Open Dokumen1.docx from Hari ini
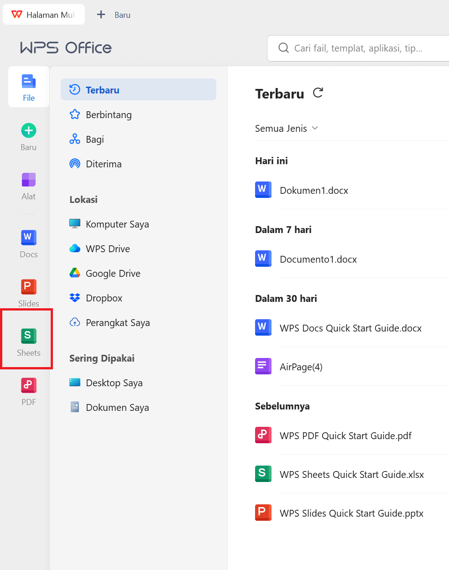Image resolution: width=449 pixels, height=570 pixels. (314, 190)
